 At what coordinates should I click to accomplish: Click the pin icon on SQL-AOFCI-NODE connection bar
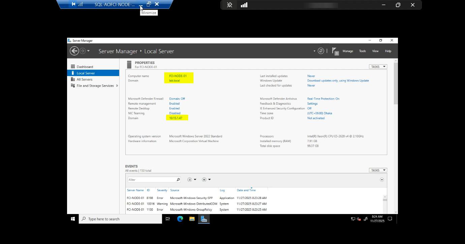73,4
